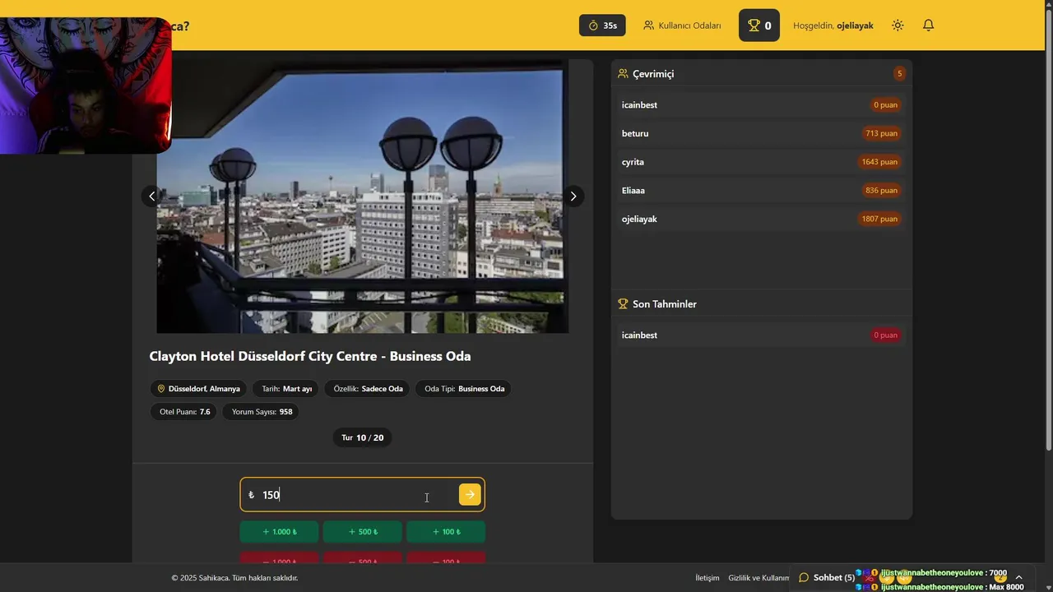The height and width of the screenshot is (592, 1053).
Task: Click the 1807 puan badge
Action: [879, 219]
